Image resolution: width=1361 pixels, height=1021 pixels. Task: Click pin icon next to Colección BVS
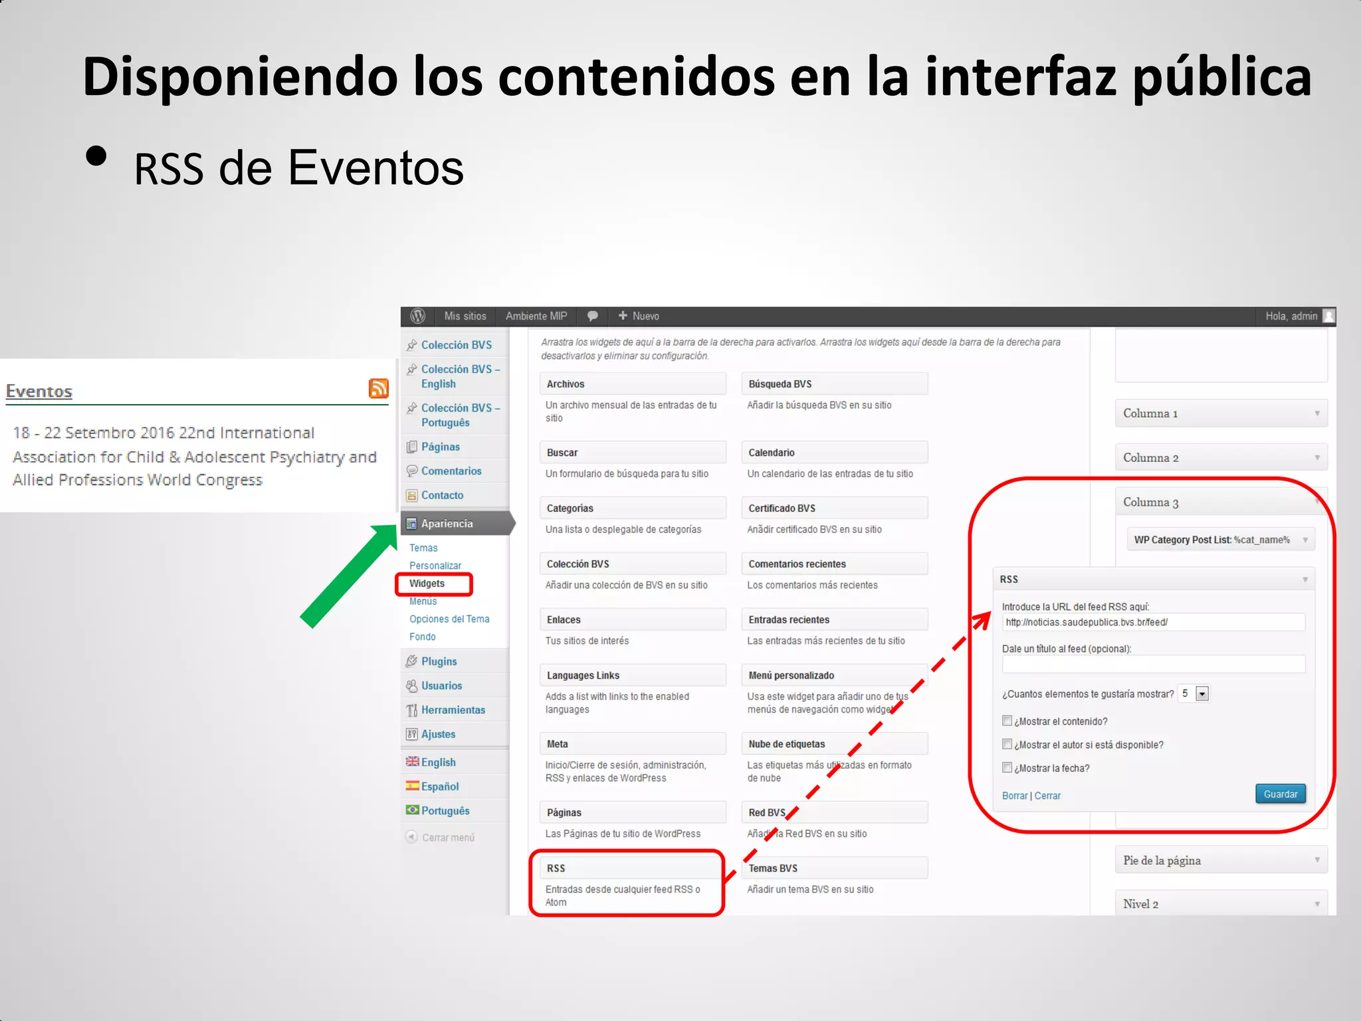(x=412, y=345)
